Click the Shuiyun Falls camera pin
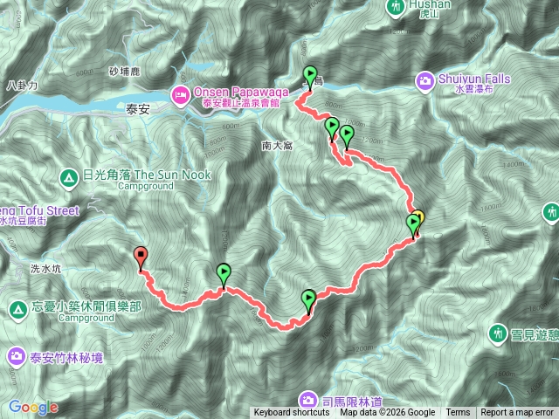Image resolution: width=559 pixels, height=419 pixels. tap(425, 83)
